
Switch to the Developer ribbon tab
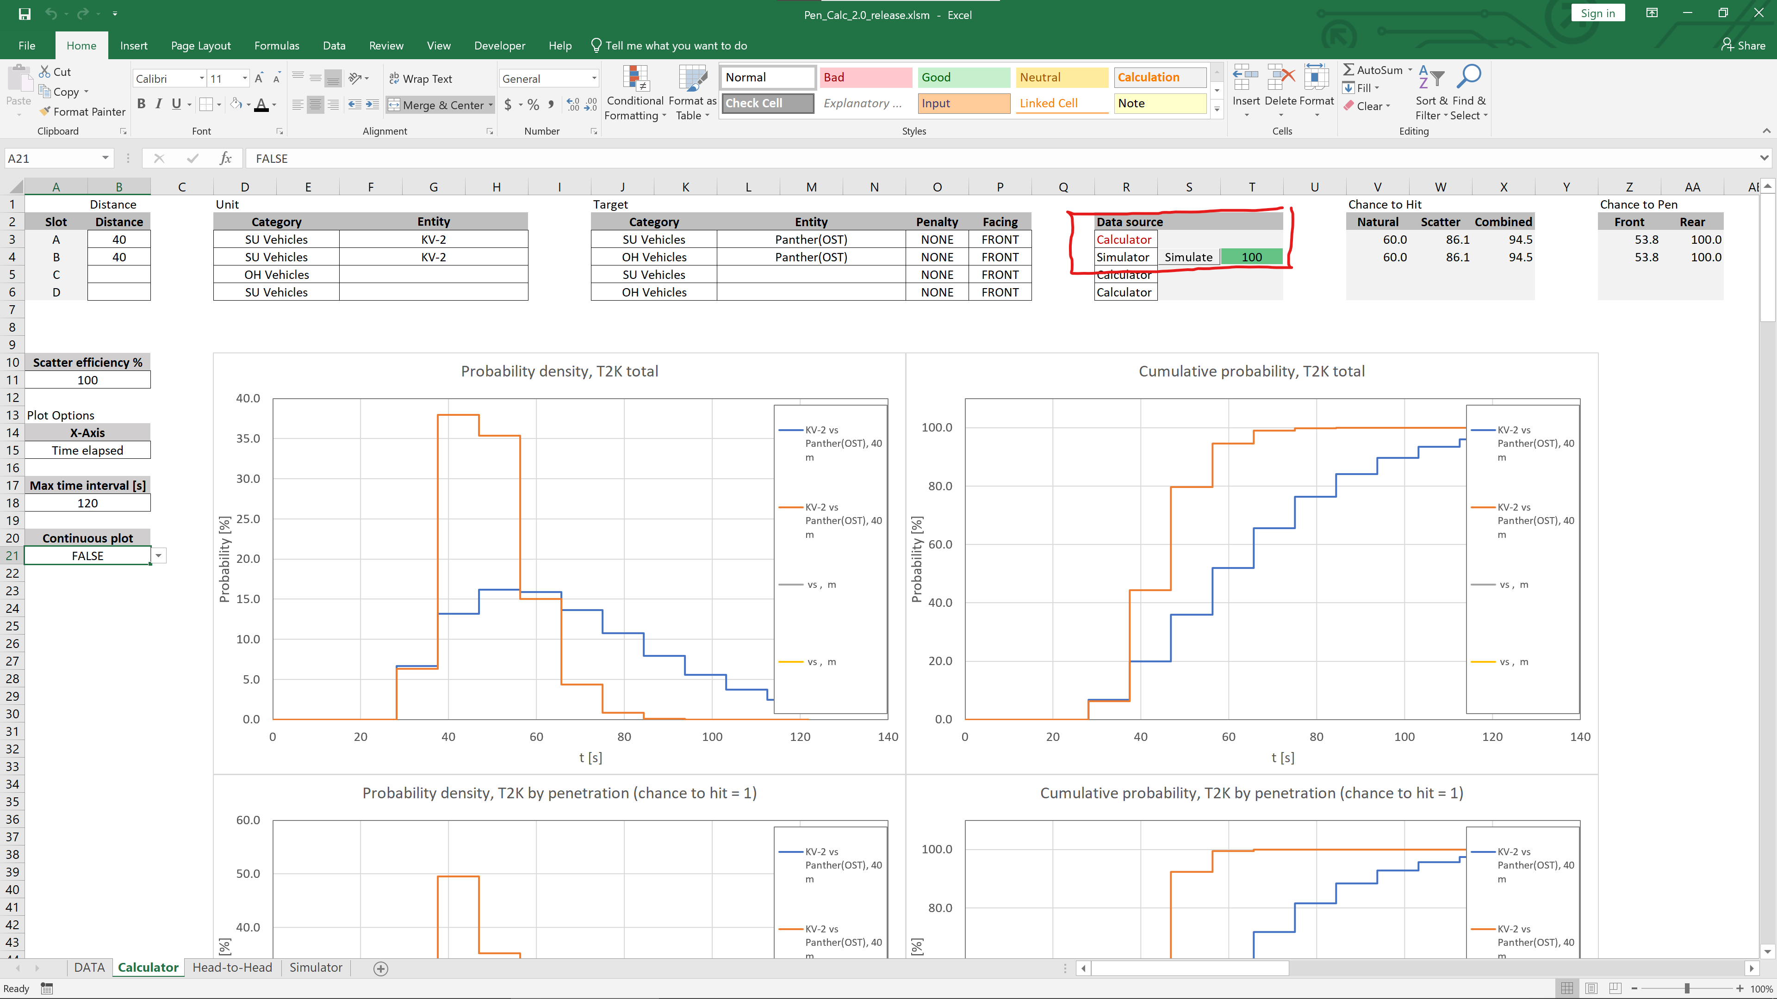click(x=499, y=45)
